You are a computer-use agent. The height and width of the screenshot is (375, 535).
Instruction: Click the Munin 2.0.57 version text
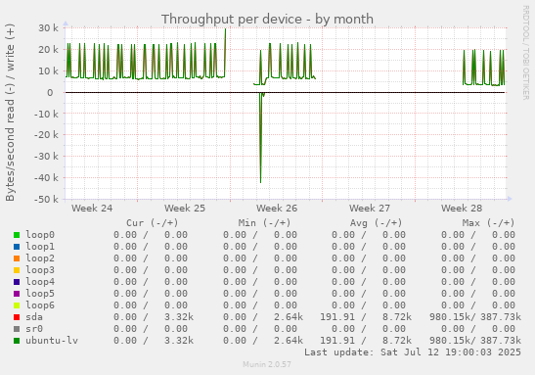[267, 364]
